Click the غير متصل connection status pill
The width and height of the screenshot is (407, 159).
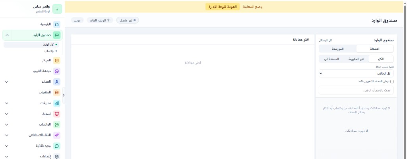coord(128,20)
